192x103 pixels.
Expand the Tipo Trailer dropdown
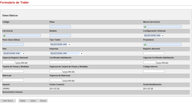click(60, 44)
